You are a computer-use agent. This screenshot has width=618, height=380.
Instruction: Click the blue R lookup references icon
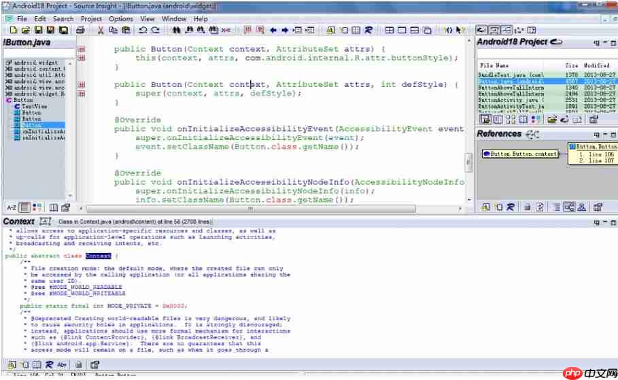[368, 30]
